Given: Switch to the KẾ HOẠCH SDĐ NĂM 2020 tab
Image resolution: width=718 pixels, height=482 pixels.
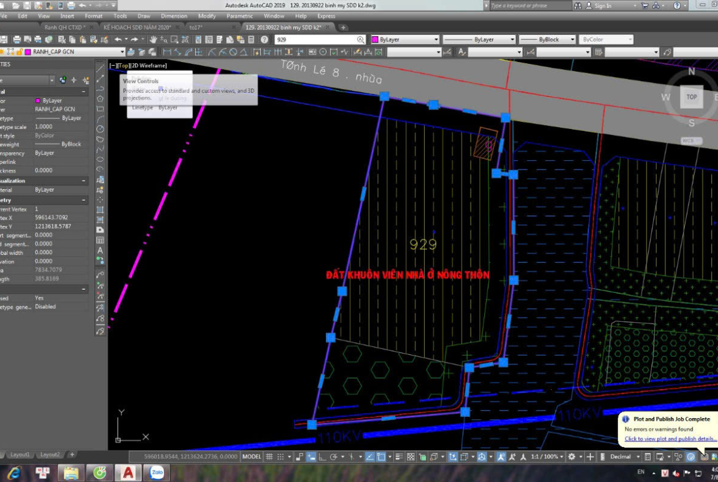Looking at the screenshot, I should [137, 28].
